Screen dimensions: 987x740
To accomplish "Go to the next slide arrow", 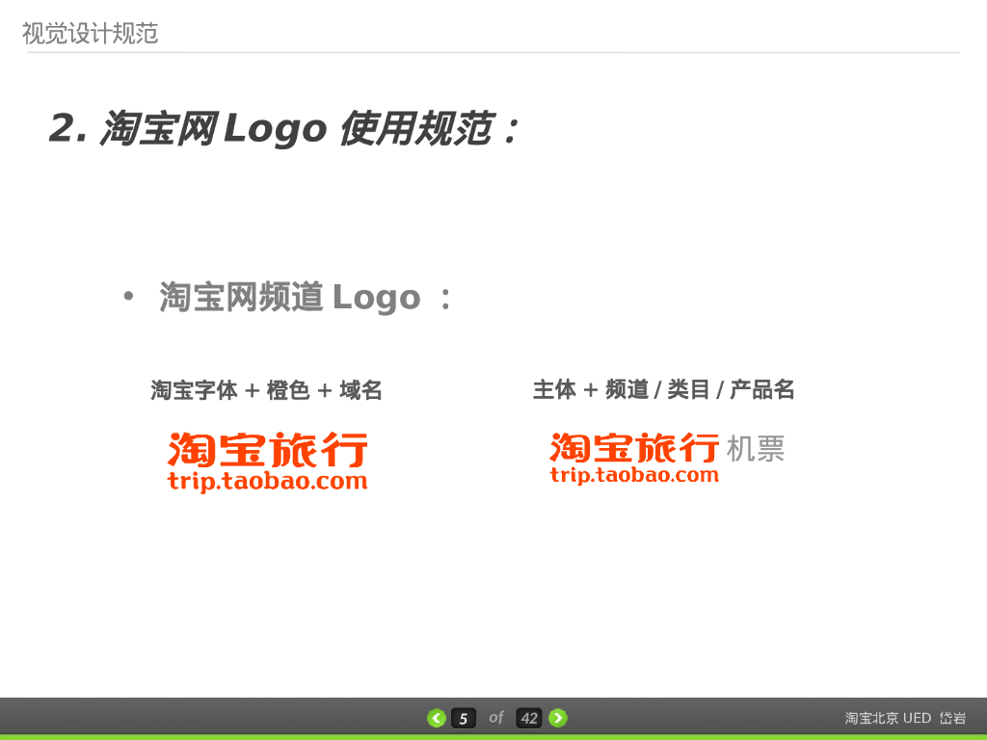I will [x=558, y=718].
